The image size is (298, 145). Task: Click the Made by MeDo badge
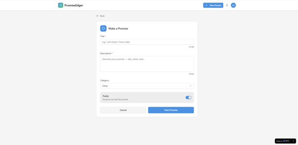pos(283,141)
